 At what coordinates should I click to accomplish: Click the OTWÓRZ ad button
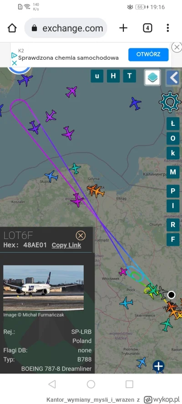point(148,54)
